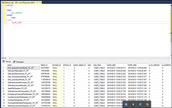Viewport: 172px width, 108px height.
Task: Click modify_date 2019-05-21 10:57:21.143
Action: [x=137, y=88]
